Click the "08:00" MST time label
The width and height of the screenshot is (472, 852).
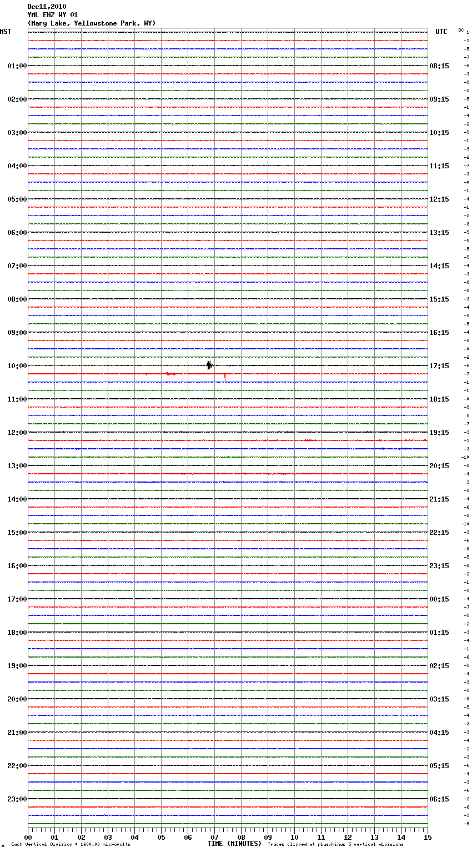[17, 299]
